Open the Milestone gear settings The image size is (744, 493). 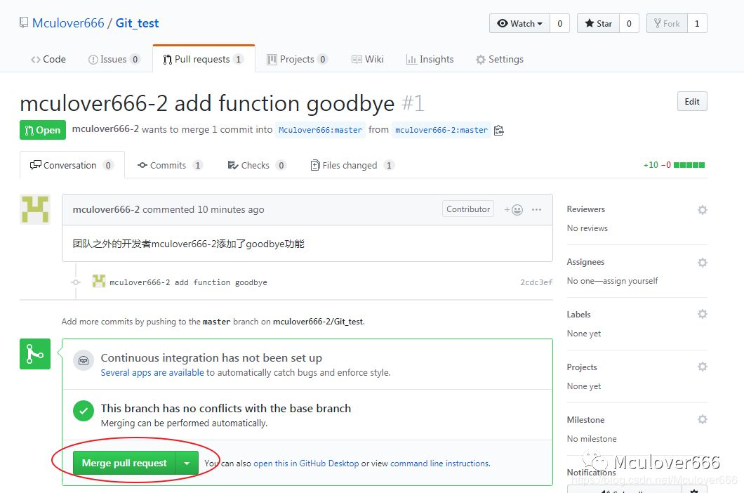click(x=702, y=420)
